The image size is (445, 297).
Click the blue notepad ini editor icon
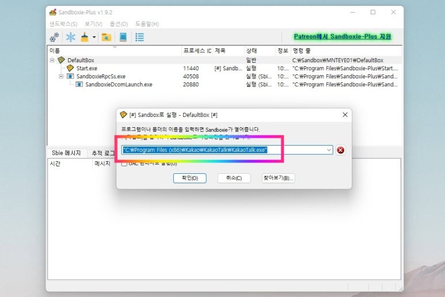pos(123,37)
